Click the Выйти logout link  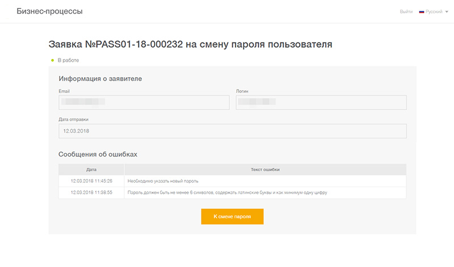[406, 11]
